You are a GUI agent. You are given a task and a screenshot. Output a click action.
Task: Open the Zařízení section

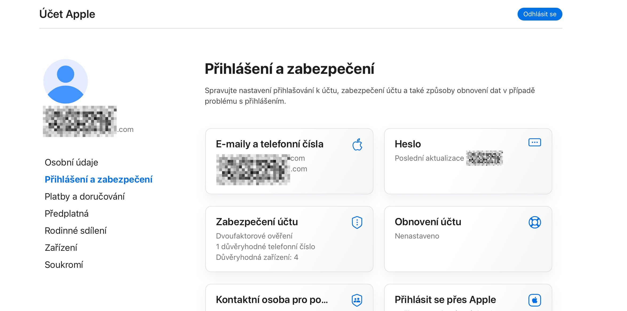(61, 248)
